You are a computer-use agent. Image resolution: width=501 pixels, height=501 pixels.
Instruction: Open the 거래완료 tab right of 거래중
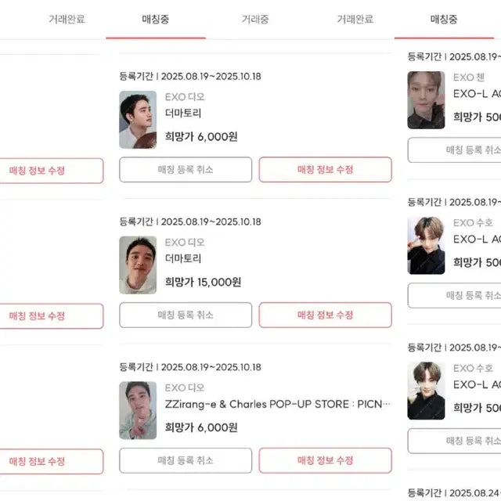355,19
